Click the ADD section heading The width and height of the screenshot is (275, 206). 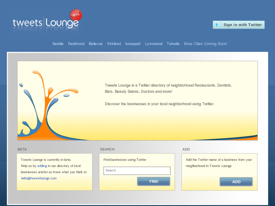point(186,149)
